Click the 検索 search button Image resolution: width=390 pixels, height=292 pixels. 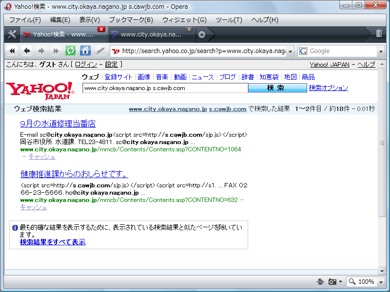point(277,88)
